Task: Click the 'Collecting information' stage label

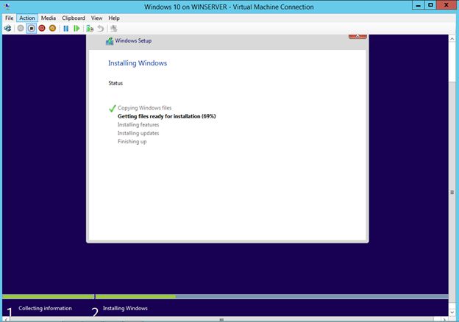Action: [45, 308]
